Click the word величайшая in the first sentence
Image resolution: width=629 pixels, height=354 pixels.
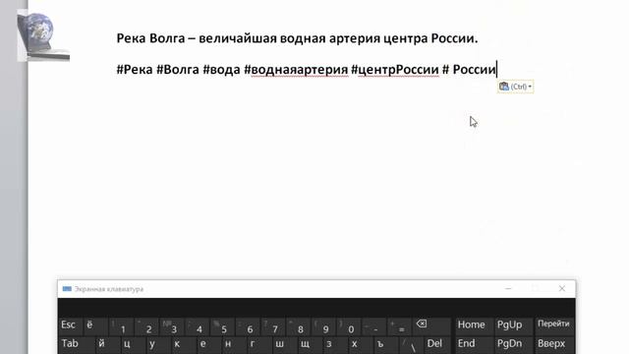pos(238,38)
